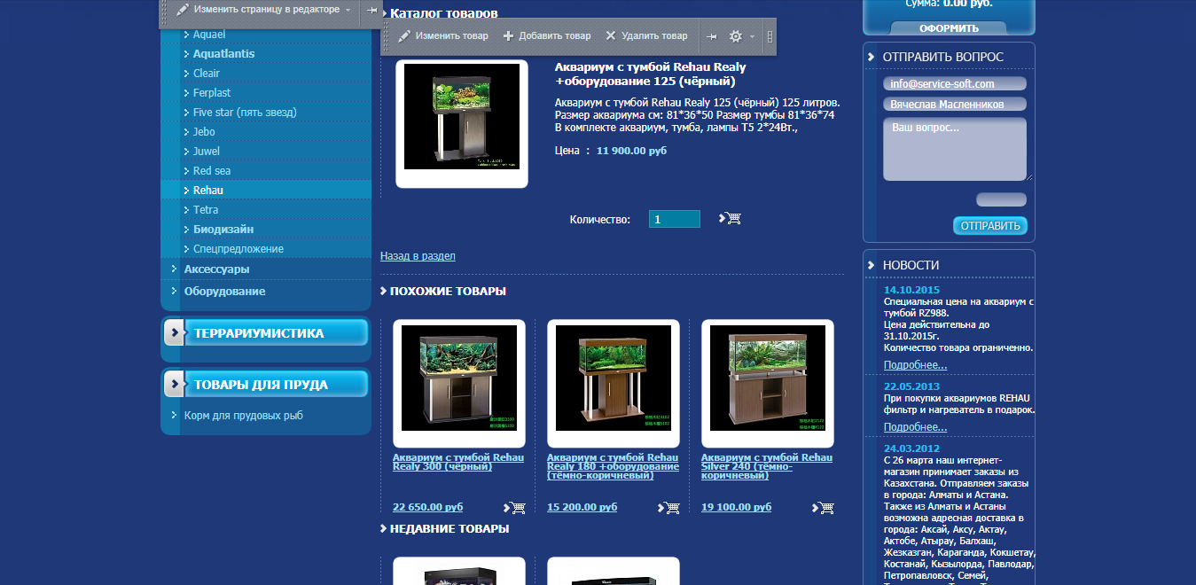
Task: Select the Aquael brand in sidebar
Action: tap(209, 35)
